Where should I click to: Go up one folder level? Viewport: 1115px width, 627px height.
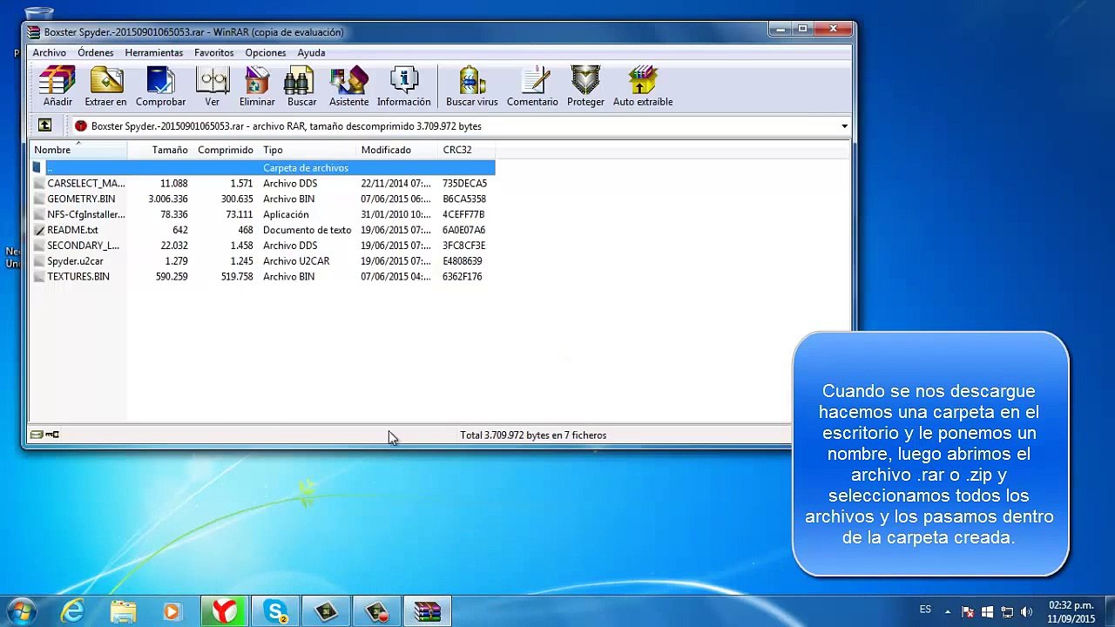pos(44,125)
